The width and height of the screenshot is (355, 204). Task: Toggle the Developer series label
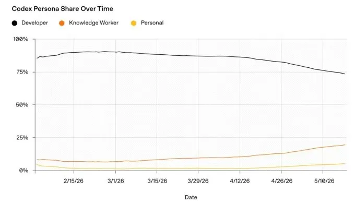(x=34, y=23)
